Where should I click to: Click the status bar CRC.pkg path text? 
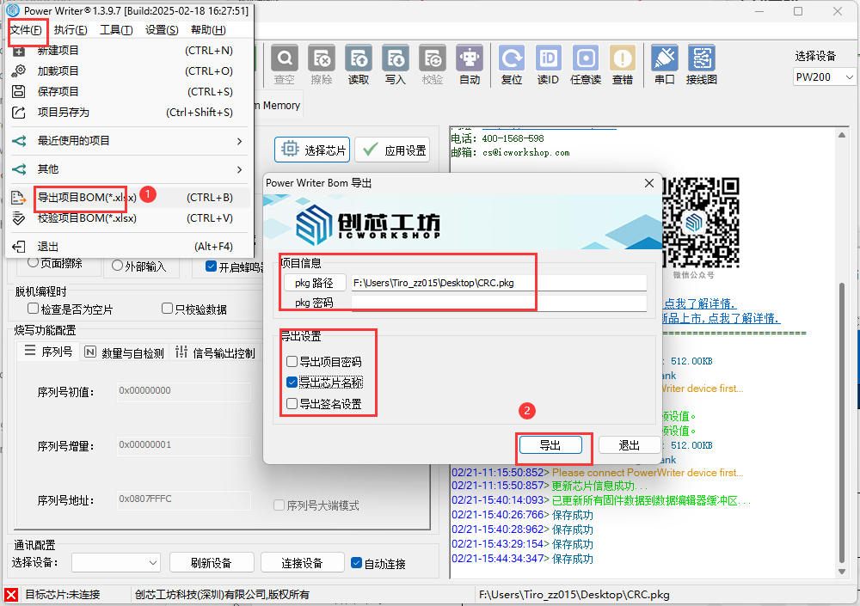coord(574,595)
